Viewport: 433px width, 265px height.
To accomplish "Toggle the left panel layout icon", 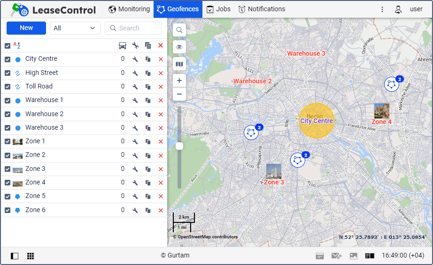I will click(15, 256).
